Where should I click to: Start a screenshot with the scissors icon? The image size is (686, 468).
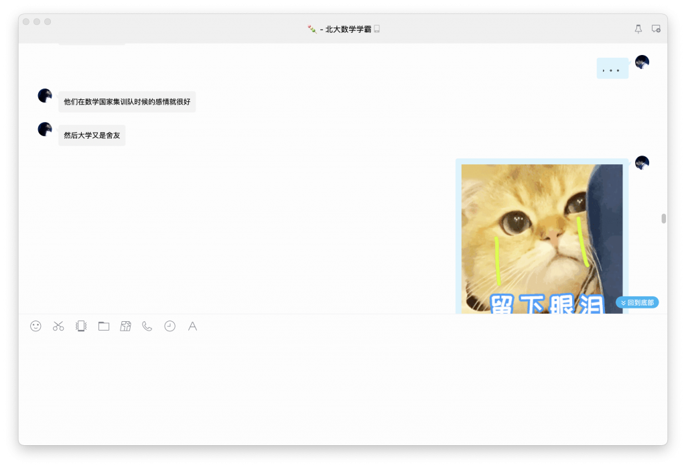(x=58, y=326)
